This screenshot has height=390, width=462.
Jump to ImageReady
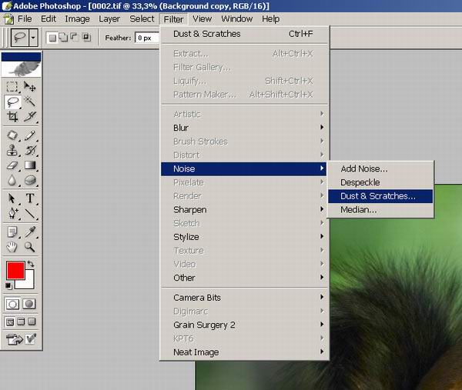pos(15,339)
